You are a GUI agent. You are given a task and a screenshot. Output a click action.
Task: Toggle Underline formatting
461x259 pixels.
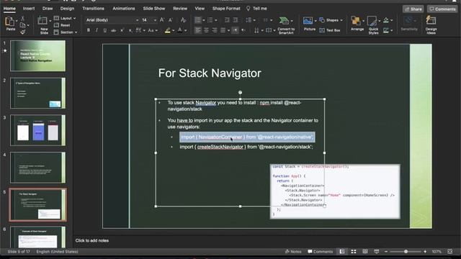[105, 30]
